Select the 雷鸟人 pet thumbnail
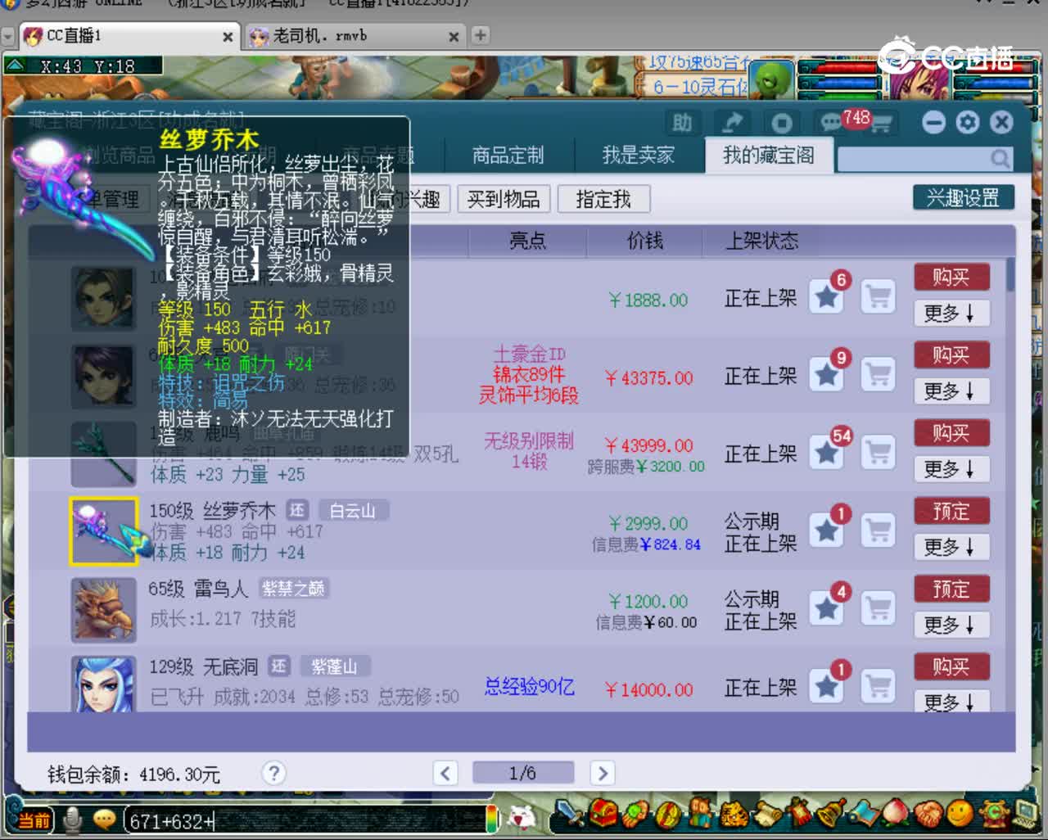The height and width of the screenshot is (840, 1048). [x=104, y=609]
